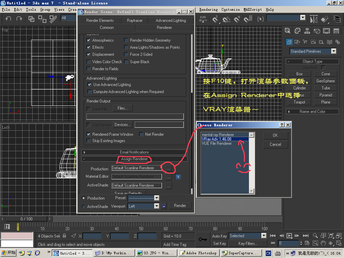
Task: Click the Zoom viewport tool icon
Action: tap(315, 235)
